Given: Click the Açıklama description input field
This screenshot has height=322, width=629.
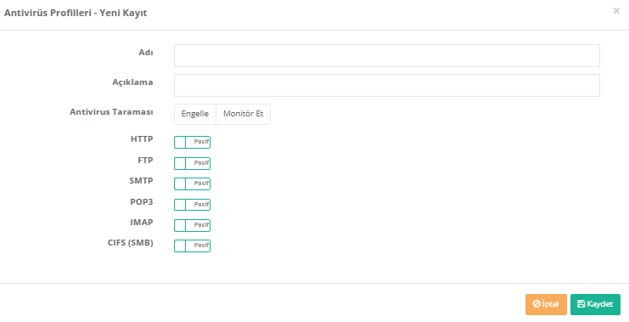Looking at the screenshot, I should click(387, 85).
